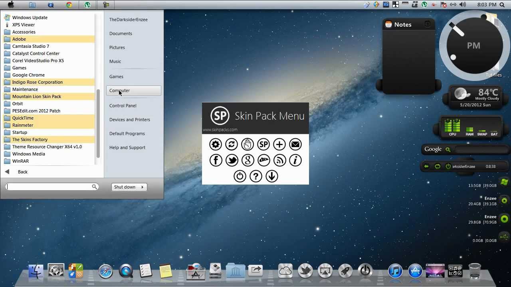This screenshot has width=511, height=287.
Task: Expand Mountain Lion Skin Pack folder
Action: [49, 96]
